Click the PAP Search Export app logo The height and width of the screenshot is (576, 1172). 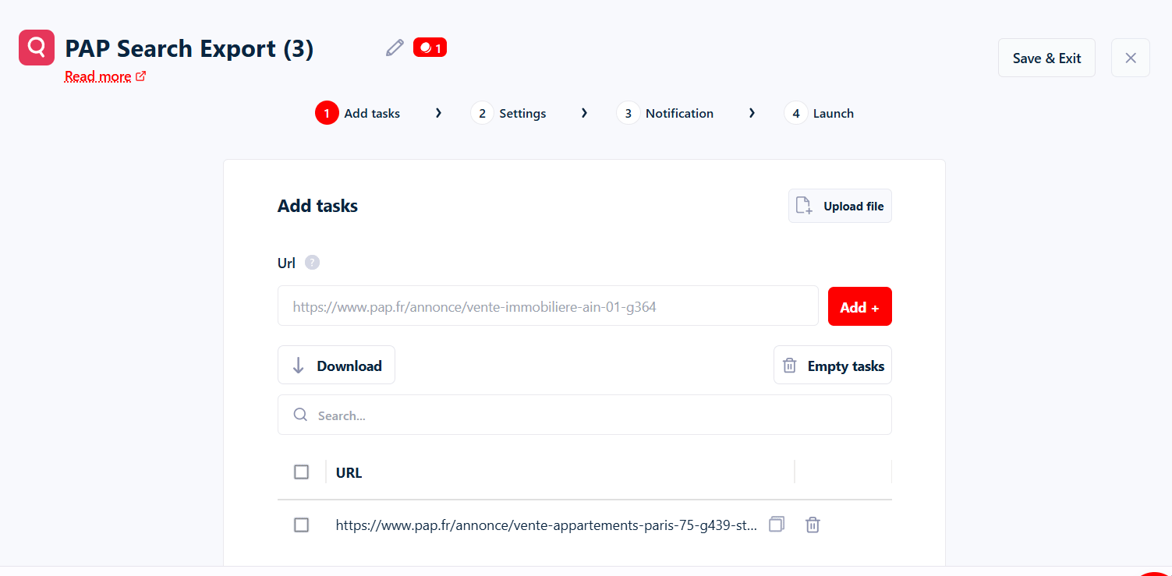37,48
